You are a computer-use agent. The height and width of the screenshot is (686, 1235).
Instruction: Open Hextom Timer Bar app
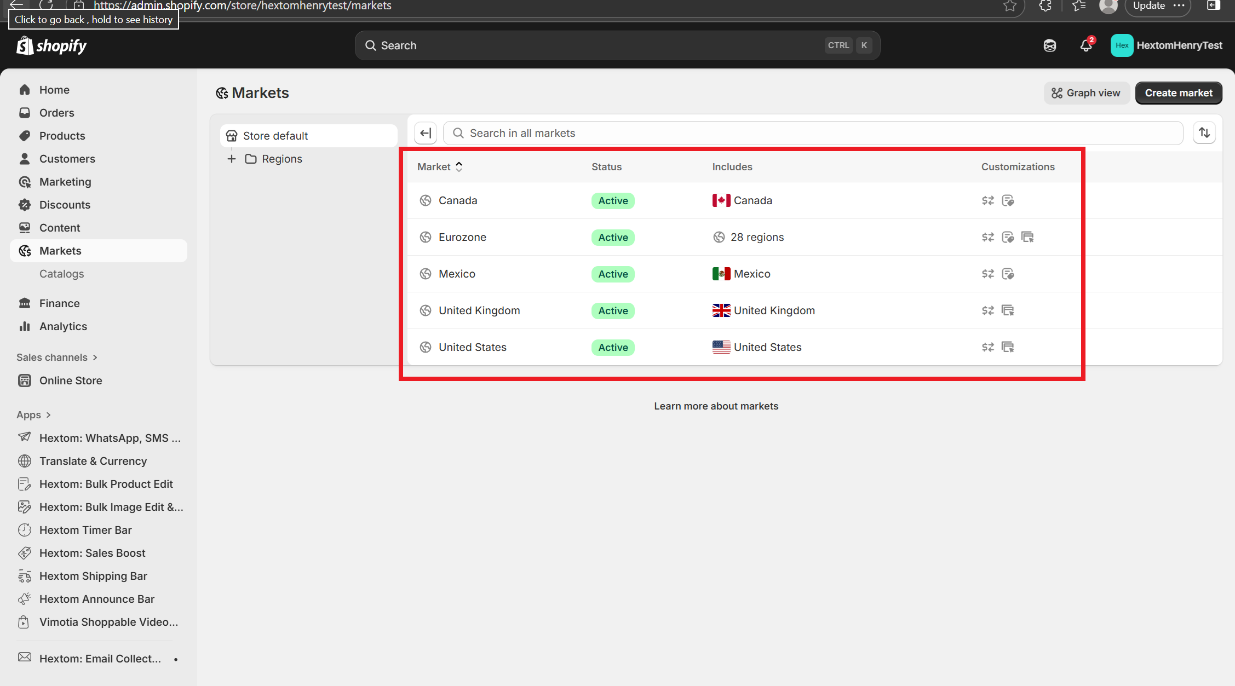(85, 530)
